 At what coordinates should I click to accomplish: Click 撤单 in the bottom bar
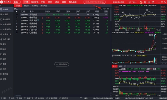click(19, 98)
